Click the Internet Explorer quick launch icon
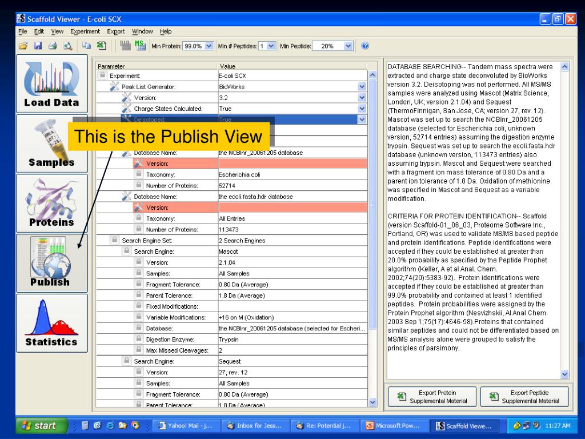 pos(110,425)
